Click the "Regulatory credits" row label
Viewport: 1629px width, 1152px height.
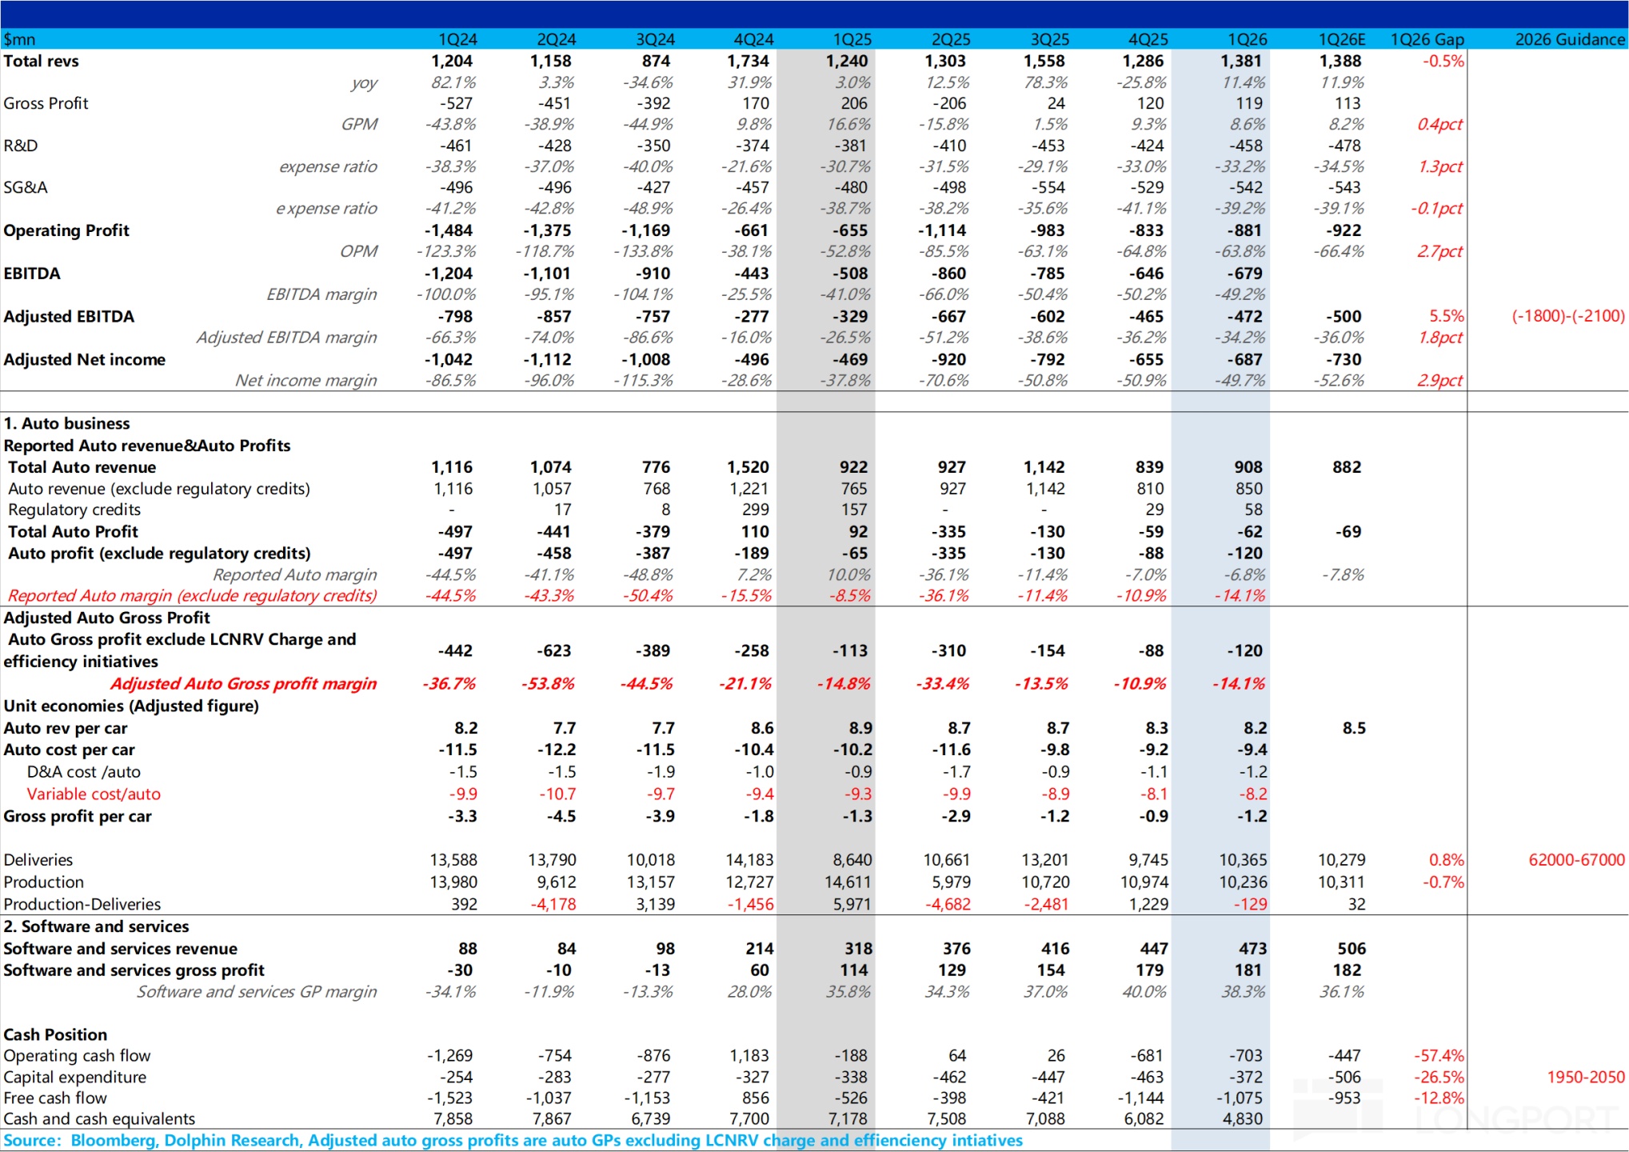74,510
